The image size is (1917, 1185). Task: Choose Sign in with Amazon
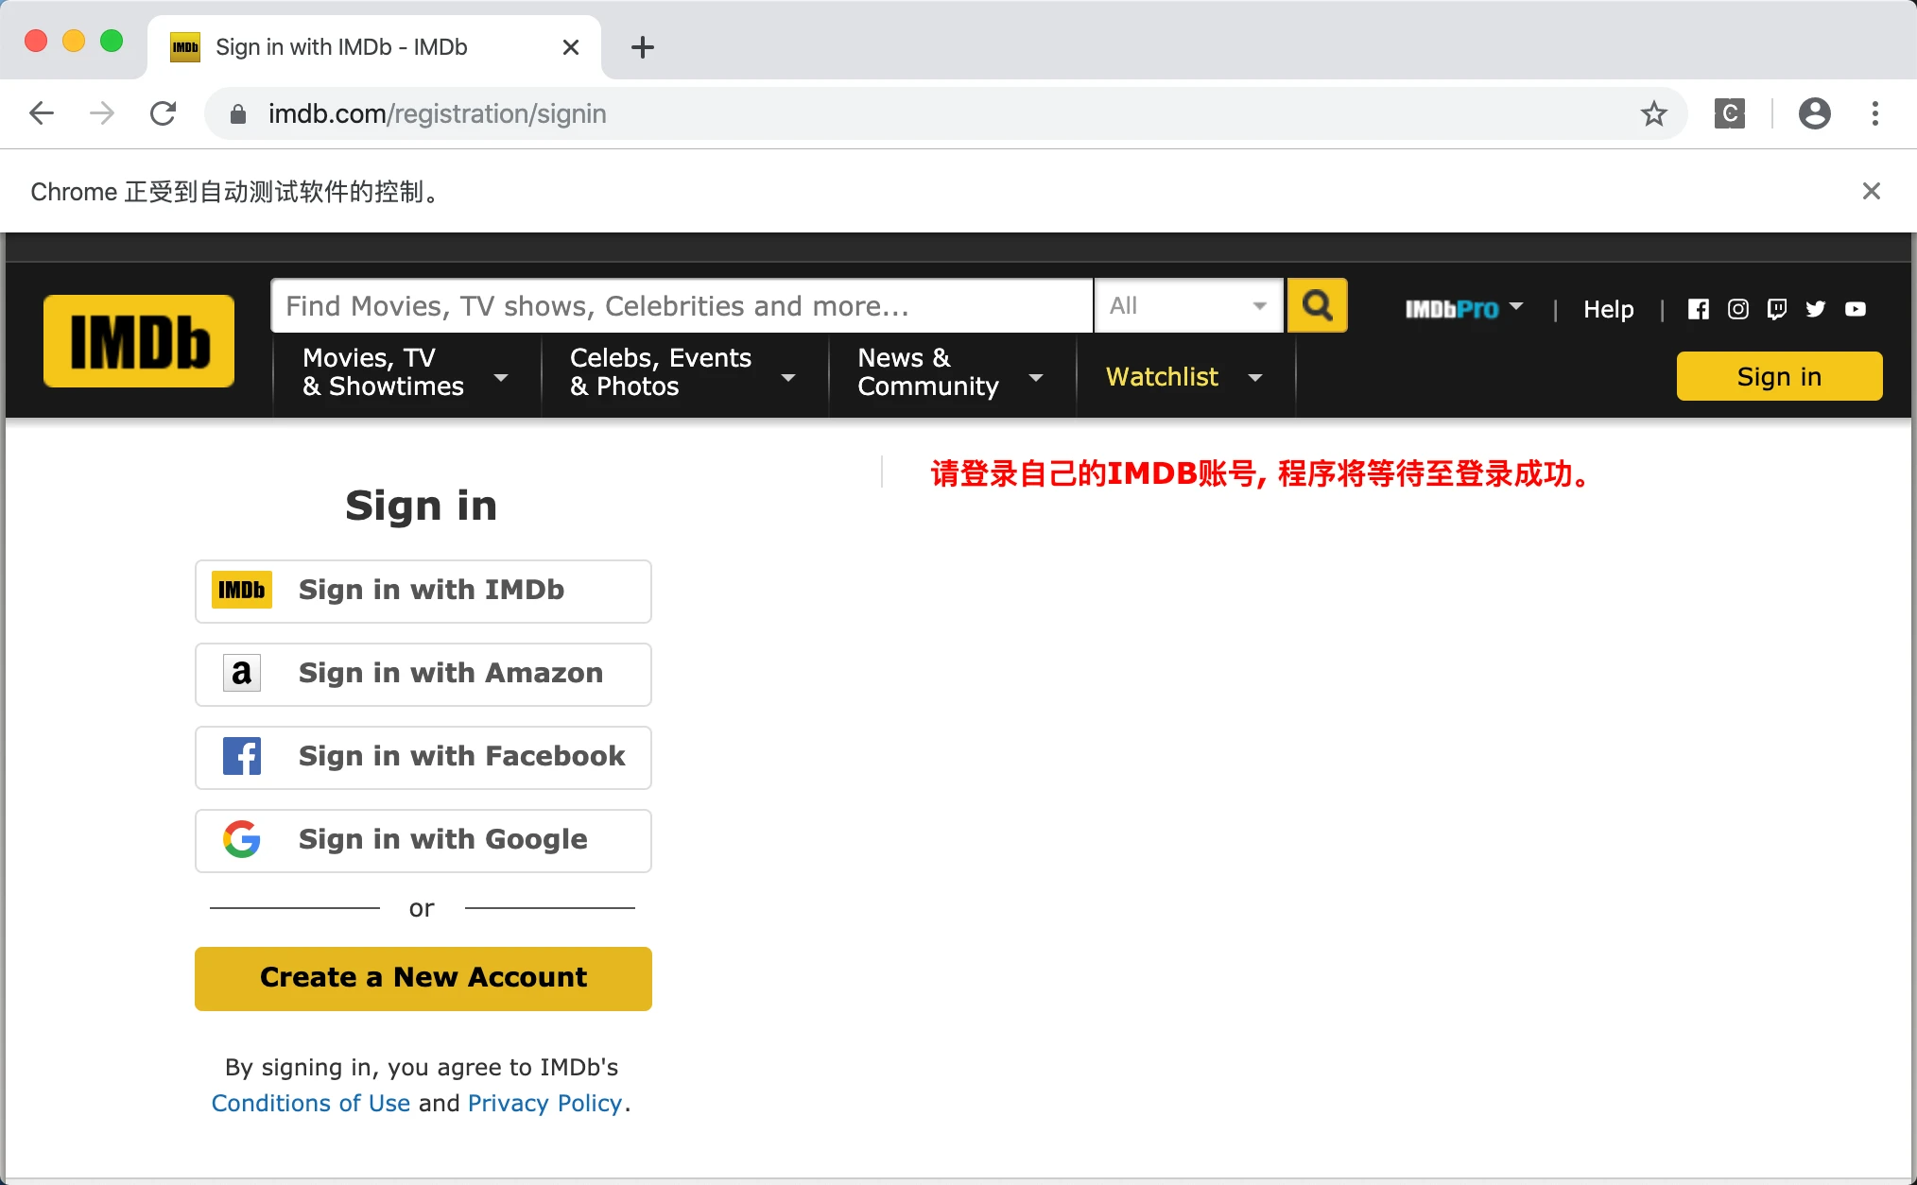(x=423, y=674)
